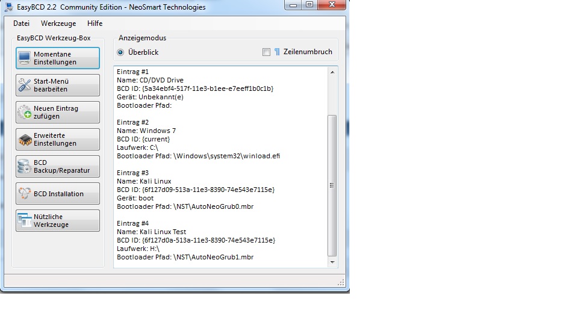
Task: Click the AutoNeoGrub0.mbr path line
Action: (x=185, y=206)
